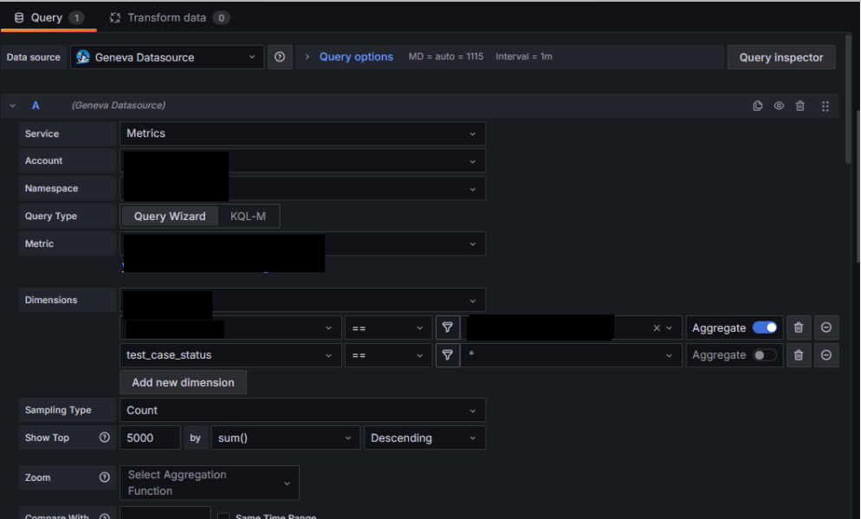Open Select Aggregation Function dropdown
The image size is (861, 519).
[210, 483]
